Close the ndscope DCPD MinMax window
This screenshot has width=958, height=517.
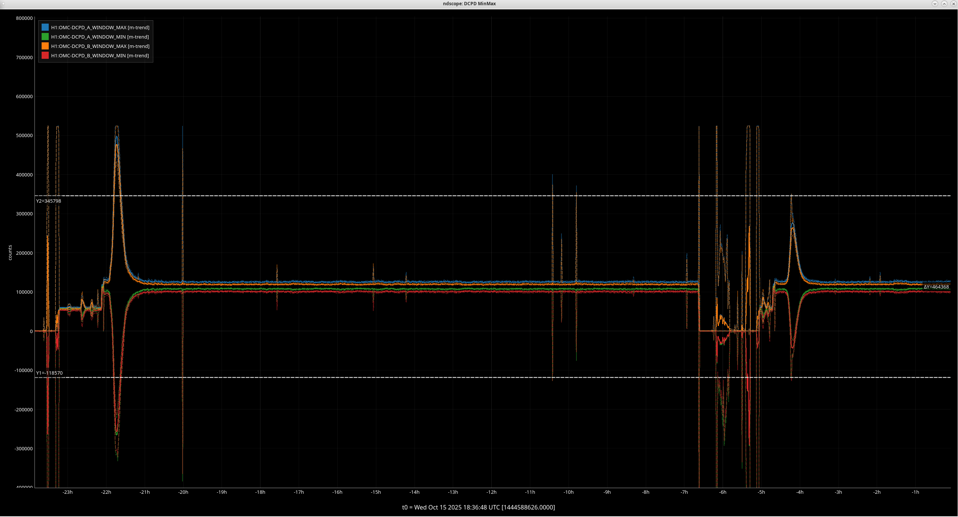[x=954, y=3]
